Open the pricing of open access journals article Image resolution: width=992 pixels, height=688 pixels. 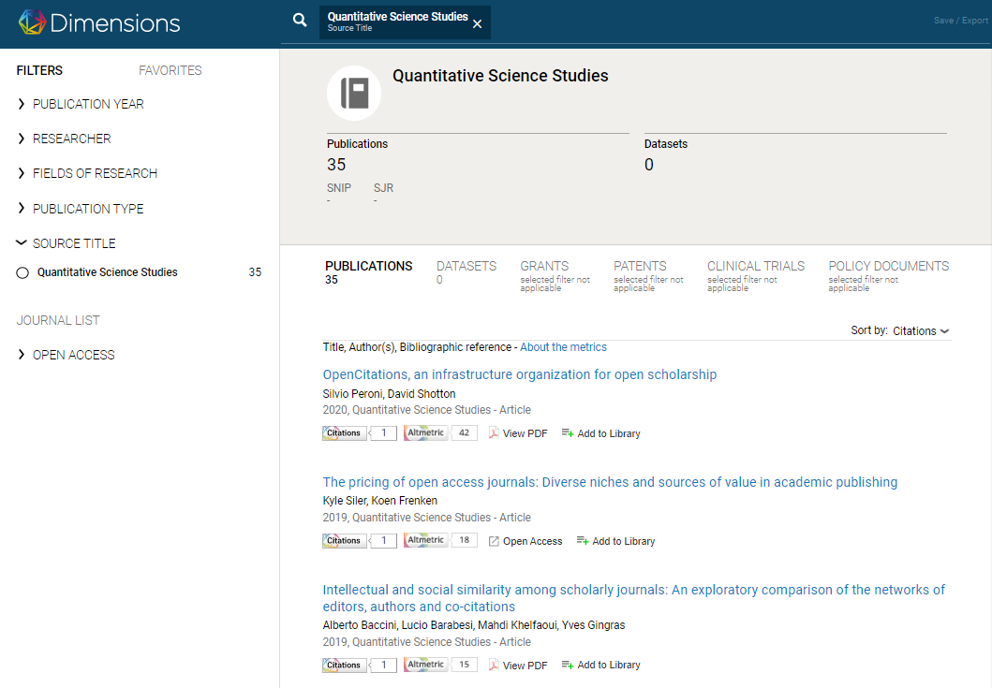pos(610,482)
